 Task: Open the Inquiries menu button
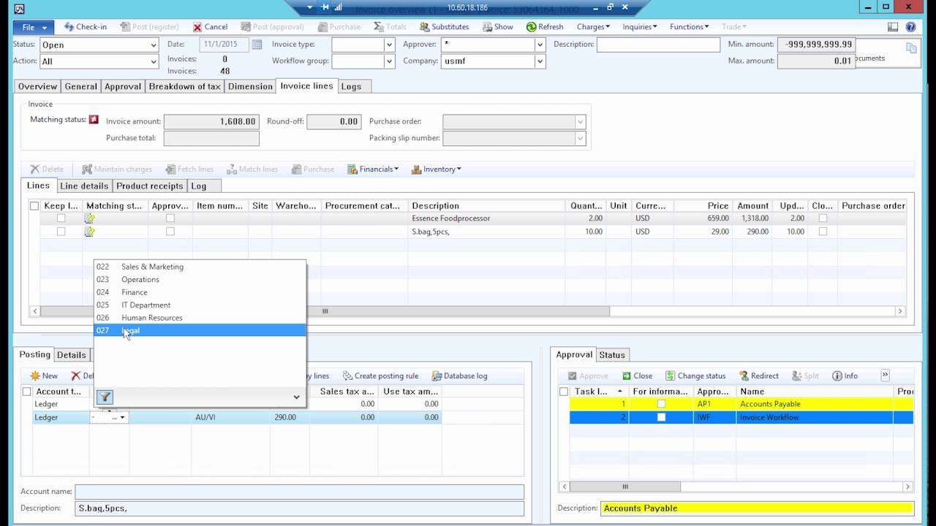pyautogui.click(x=639, y=27)
